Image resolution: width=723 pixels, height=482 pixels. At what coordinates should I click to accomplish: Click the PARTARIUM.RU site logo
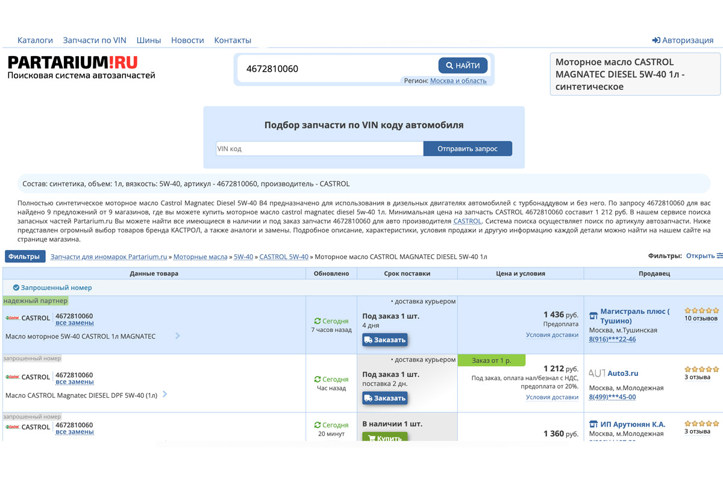pyautogui.click(x=73, y=63)
